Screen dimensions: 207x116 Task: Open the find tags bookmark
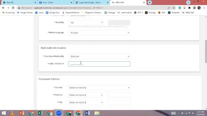[x=150, y=13]
